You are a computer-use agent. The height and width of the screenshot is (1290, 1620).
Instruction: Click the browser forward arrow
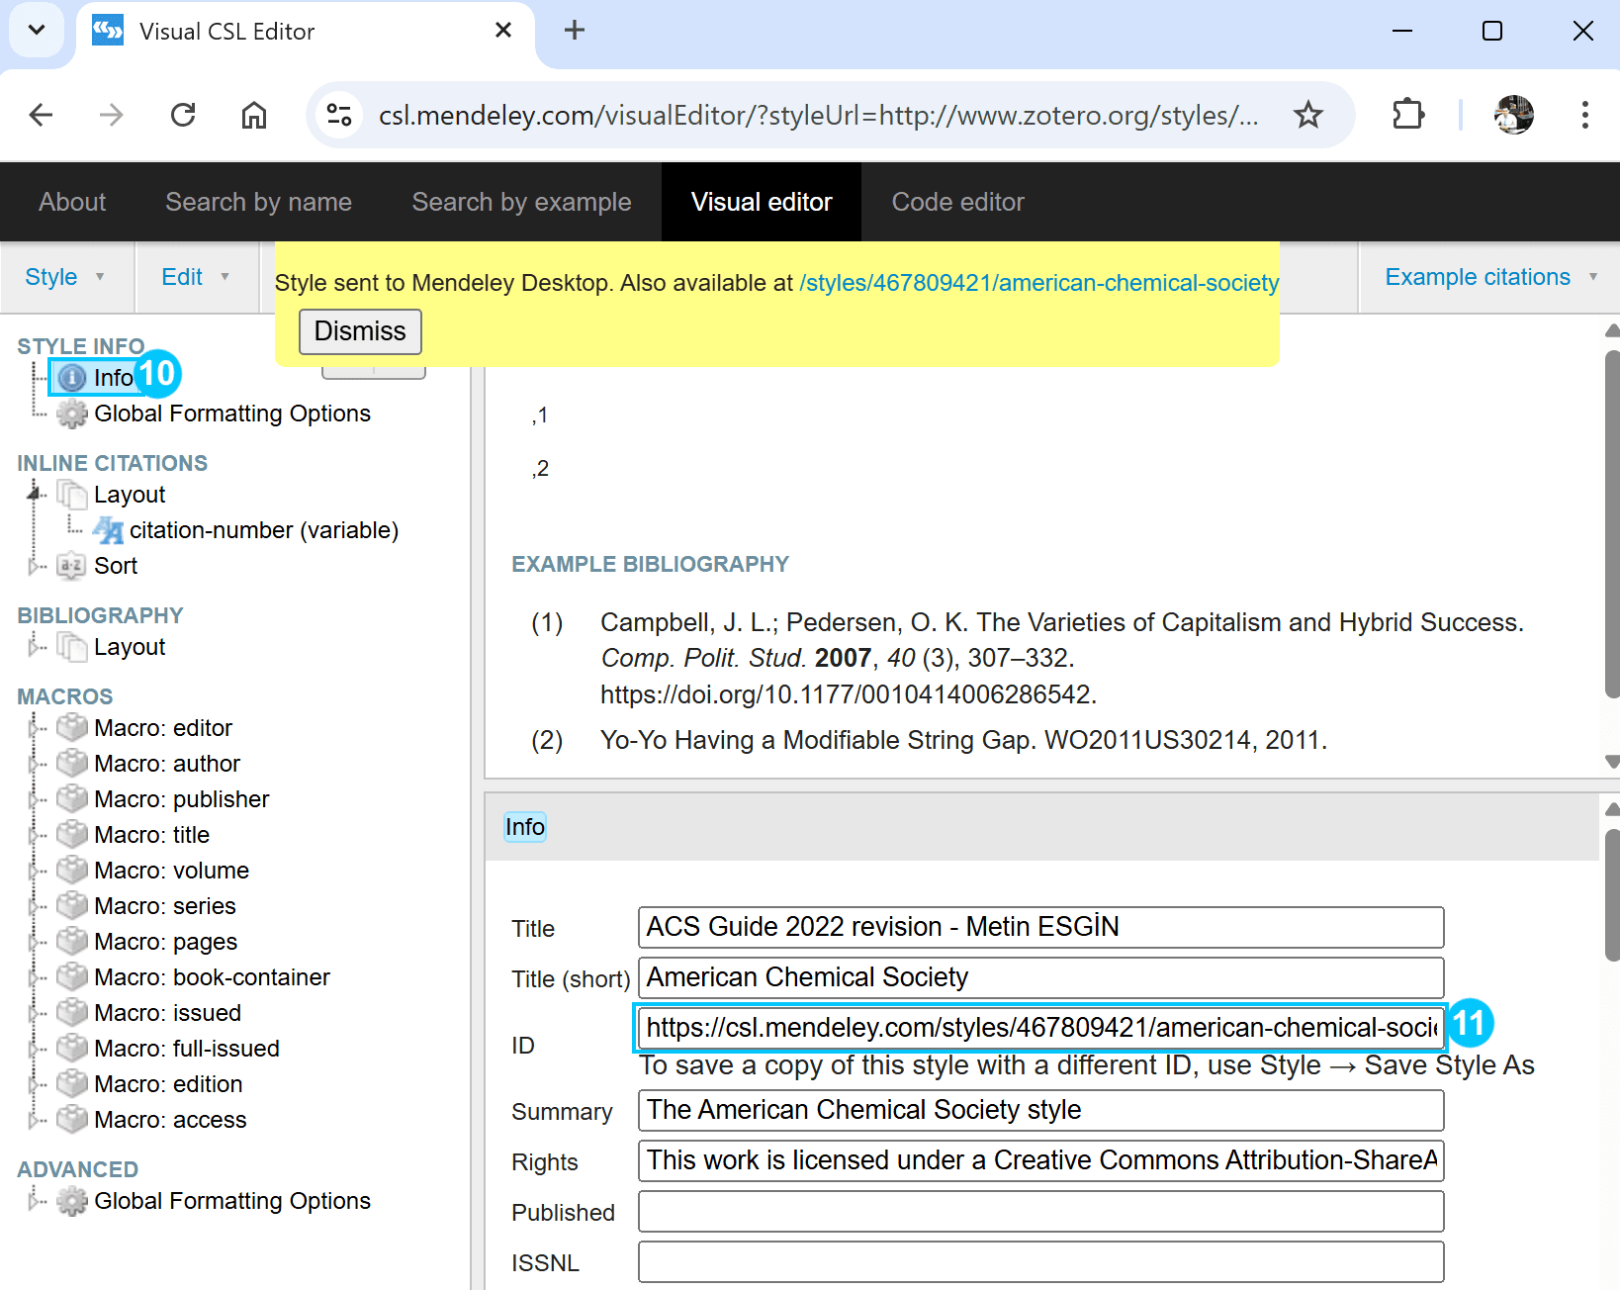(x=112, y=115)
